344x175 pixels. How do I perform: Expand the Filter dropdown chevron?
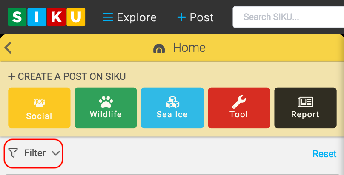coord(56,153)
